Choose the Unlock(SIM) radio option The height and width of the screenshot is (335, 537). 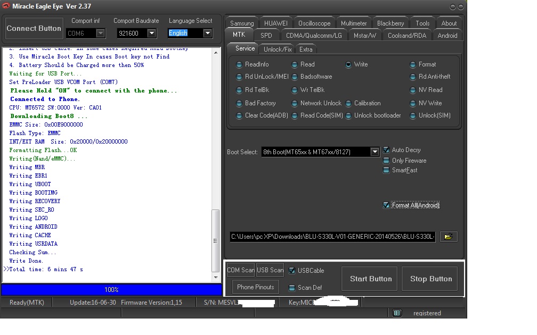(413, 116)
